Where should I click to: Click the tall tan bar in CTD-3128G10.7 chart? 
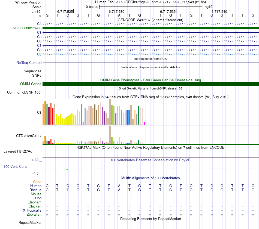(110, 135)
